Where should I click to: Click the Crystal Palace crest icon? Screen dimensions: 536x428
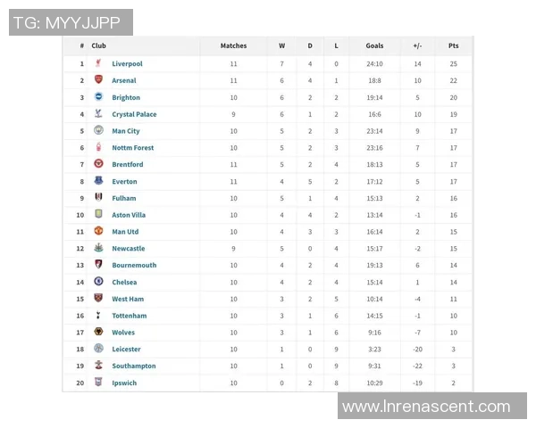pyautogui.click(x=98, y=114)
